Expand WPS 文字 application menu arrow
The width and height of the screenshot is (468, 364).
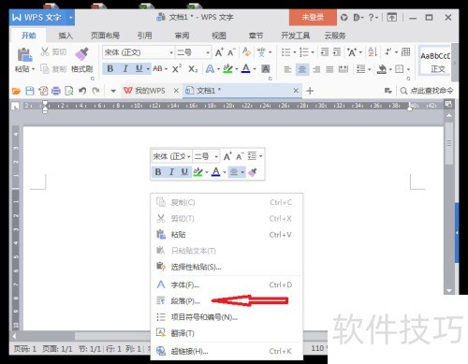[x=70, y=18]
